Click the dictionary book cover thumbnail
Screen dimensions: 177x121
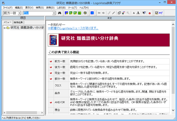[x=53, y=40]
